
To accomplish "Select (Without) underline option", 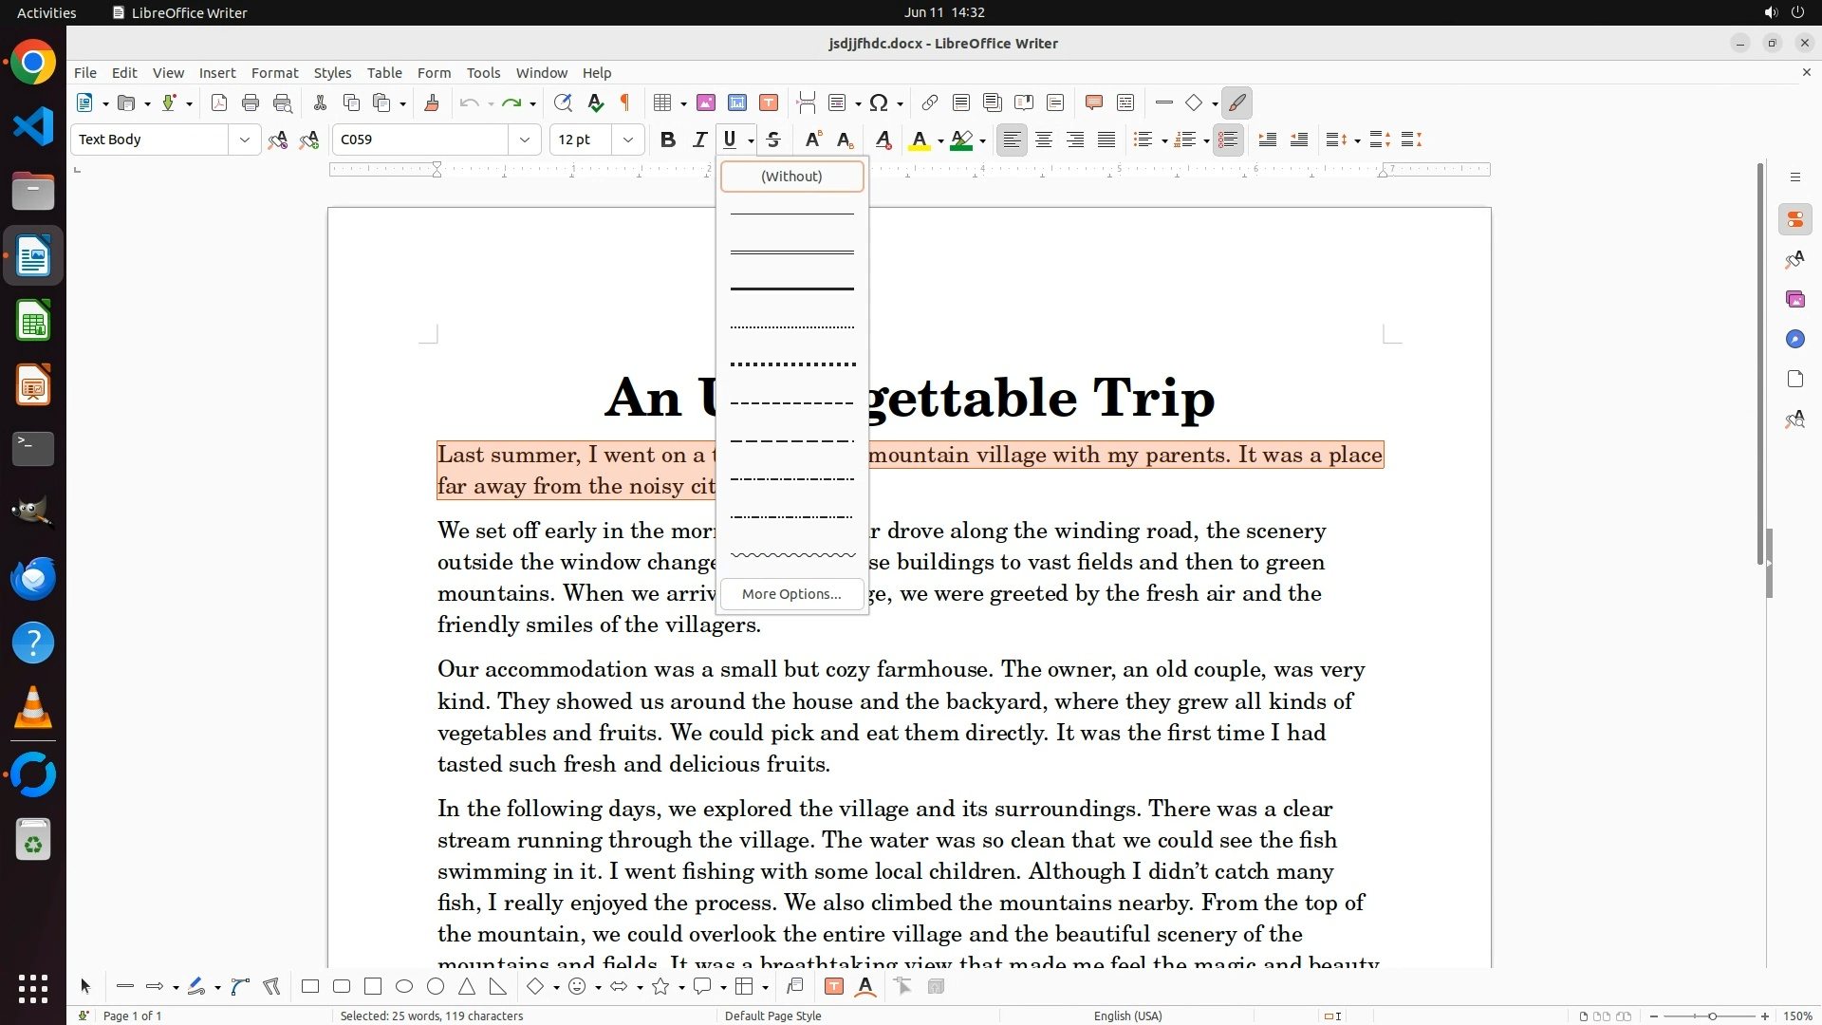I will [x=791, y=177].
